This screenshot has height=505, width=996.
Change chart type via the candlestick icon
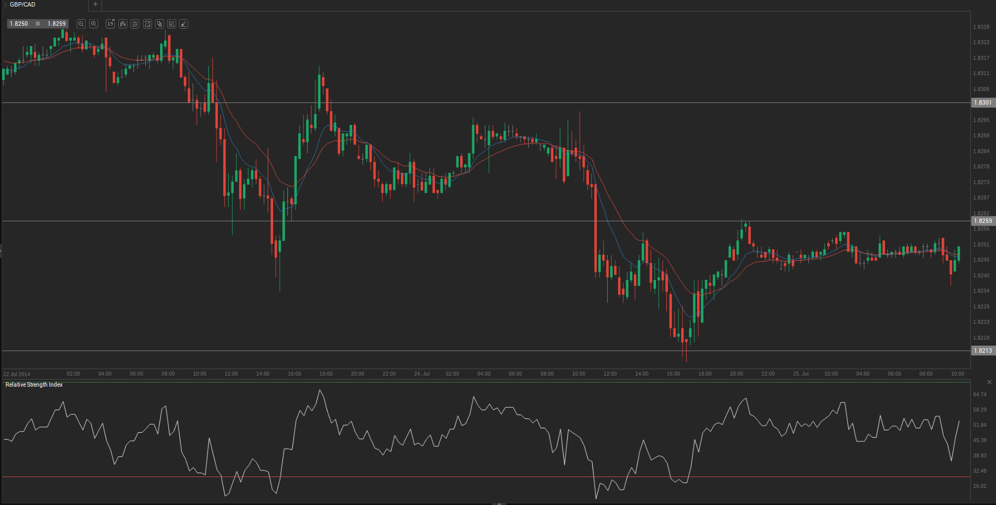click(123, 24)
